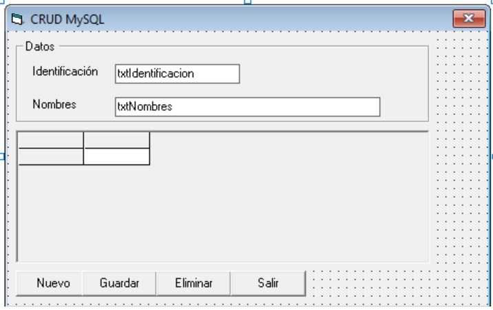Select the top-left header cell of the grid
The width and height of the screenshot is (493, 310).
click(50, 141)
